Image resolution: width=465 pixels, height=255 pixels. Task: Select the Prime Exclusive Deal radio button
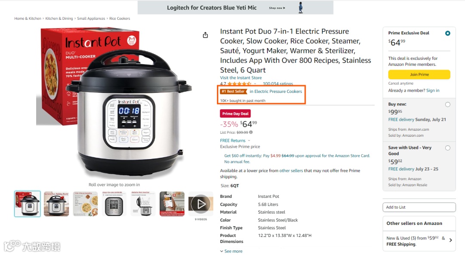(x=447, y=33)
